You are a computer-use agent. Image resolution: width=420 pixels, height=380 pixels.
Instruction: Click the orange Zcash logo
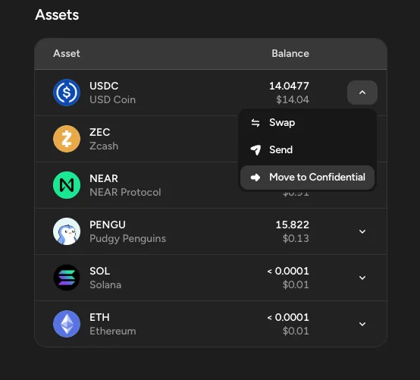[x=67, y=139]
